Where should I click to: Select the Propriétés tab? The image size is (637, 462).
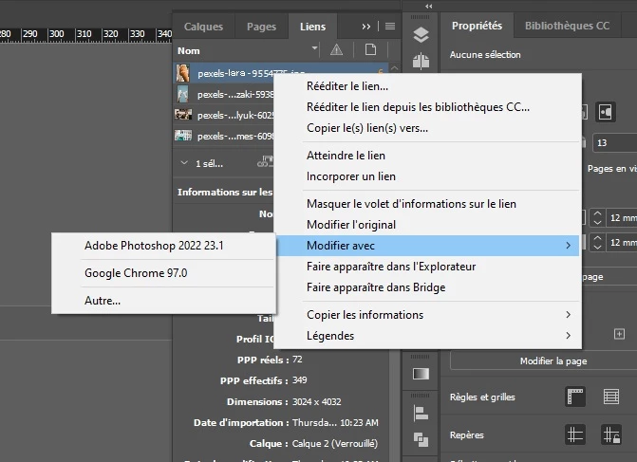tap(477, 26)
